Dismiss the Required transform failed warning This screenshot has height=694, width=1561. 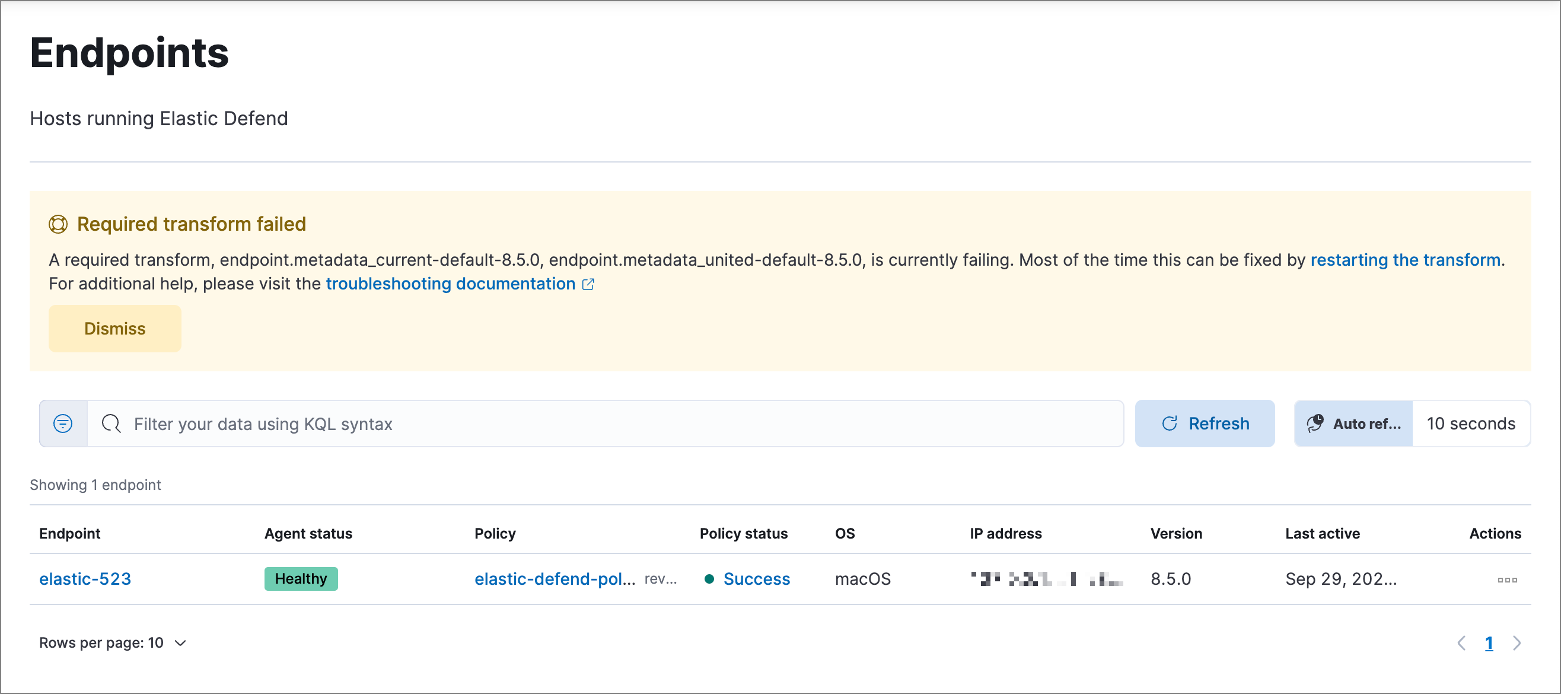click(x=114, y=328)
